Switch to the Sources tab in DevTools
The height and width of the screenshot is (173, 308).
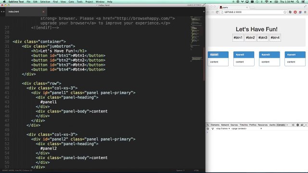(234, 125)
